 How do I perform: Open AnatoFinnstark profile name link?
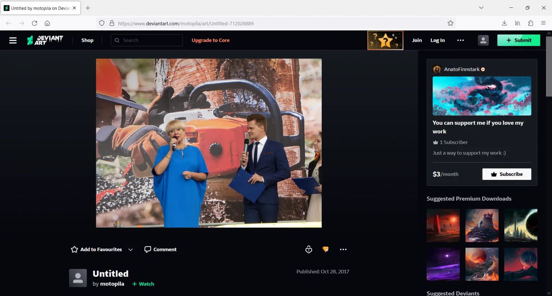(x=462, y=69)
